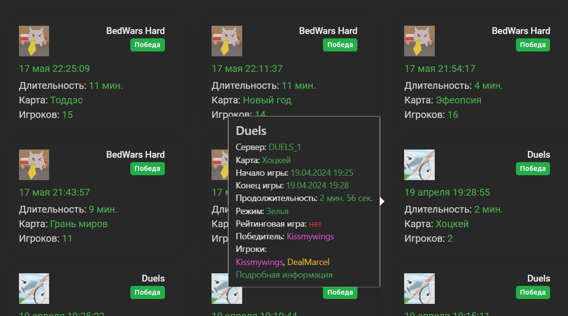Image resolution: width=568 pixels, height=316 pixels.
Task: Click the BedWars icon for Эфеопсия match
Action: point(419,41)
